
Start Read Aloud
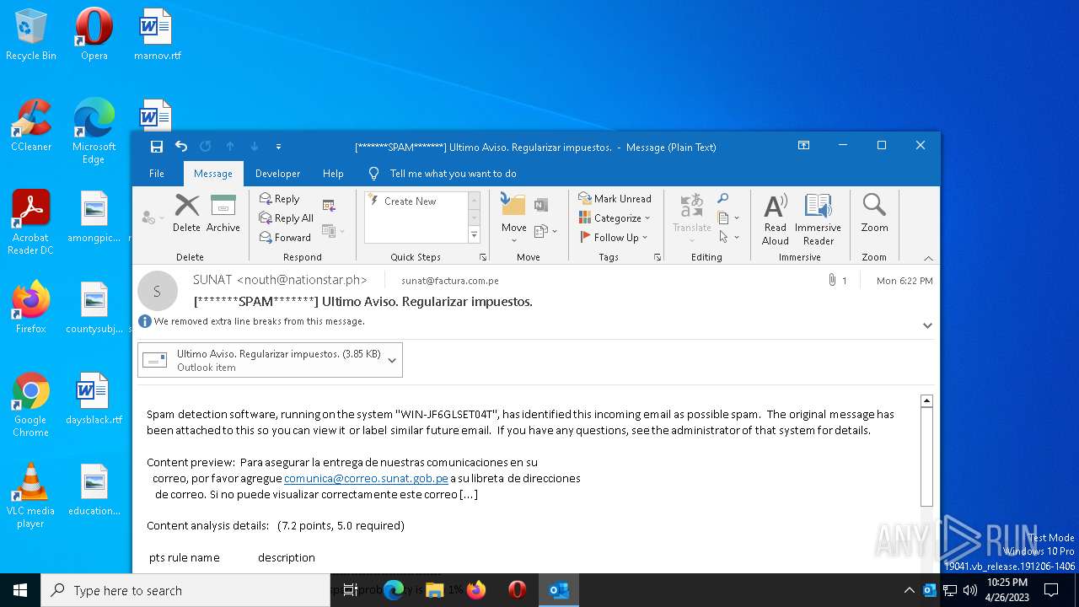775,219
